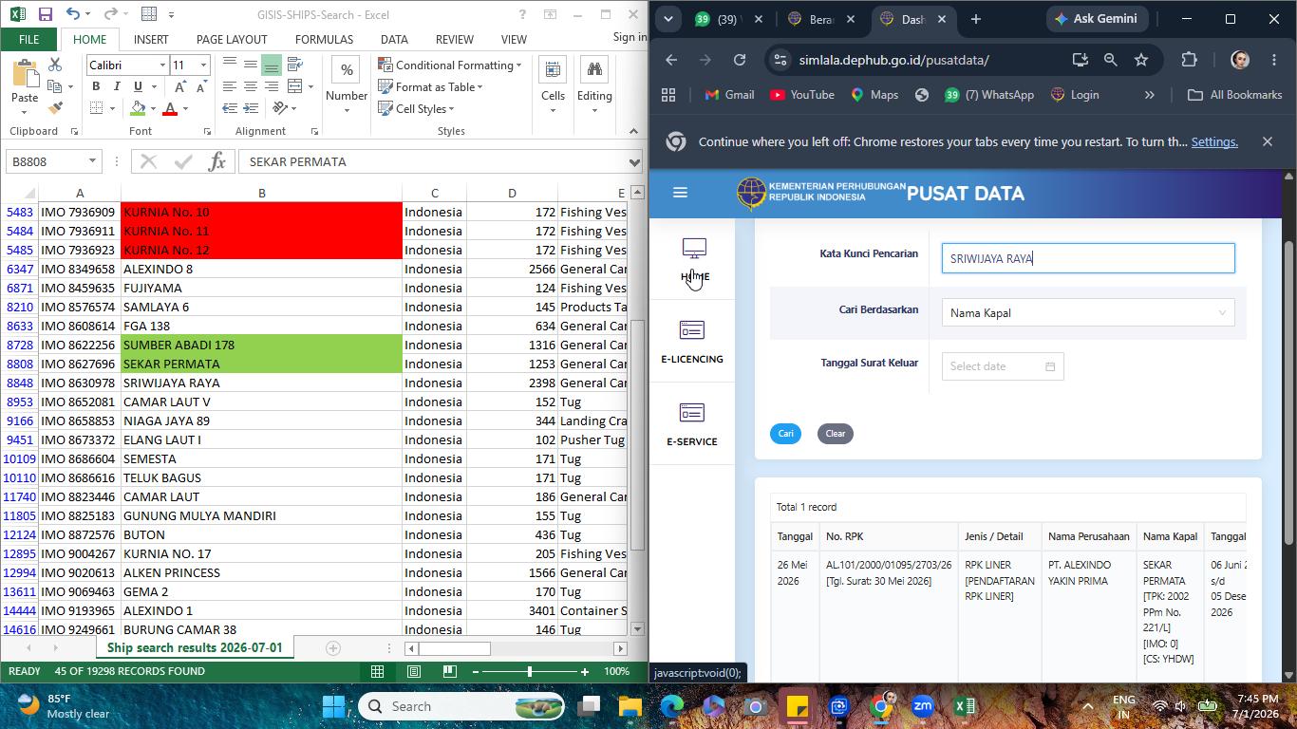Open the Editing group binoculars icon

point(594,70)
